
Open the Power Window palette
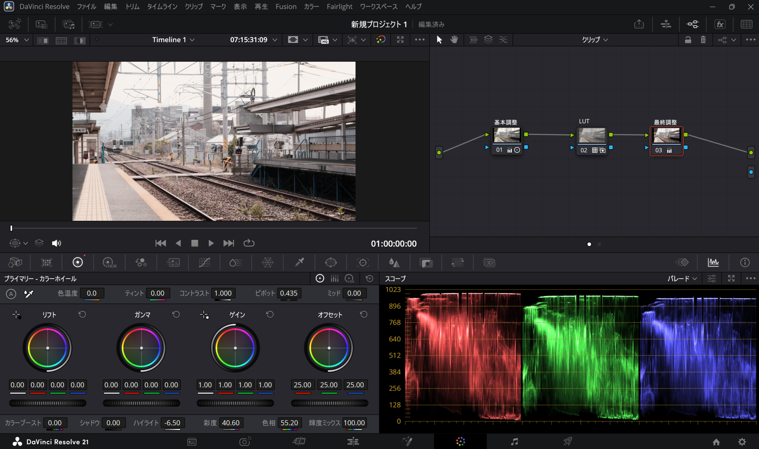pyautogui.click(x=331, y=262)
